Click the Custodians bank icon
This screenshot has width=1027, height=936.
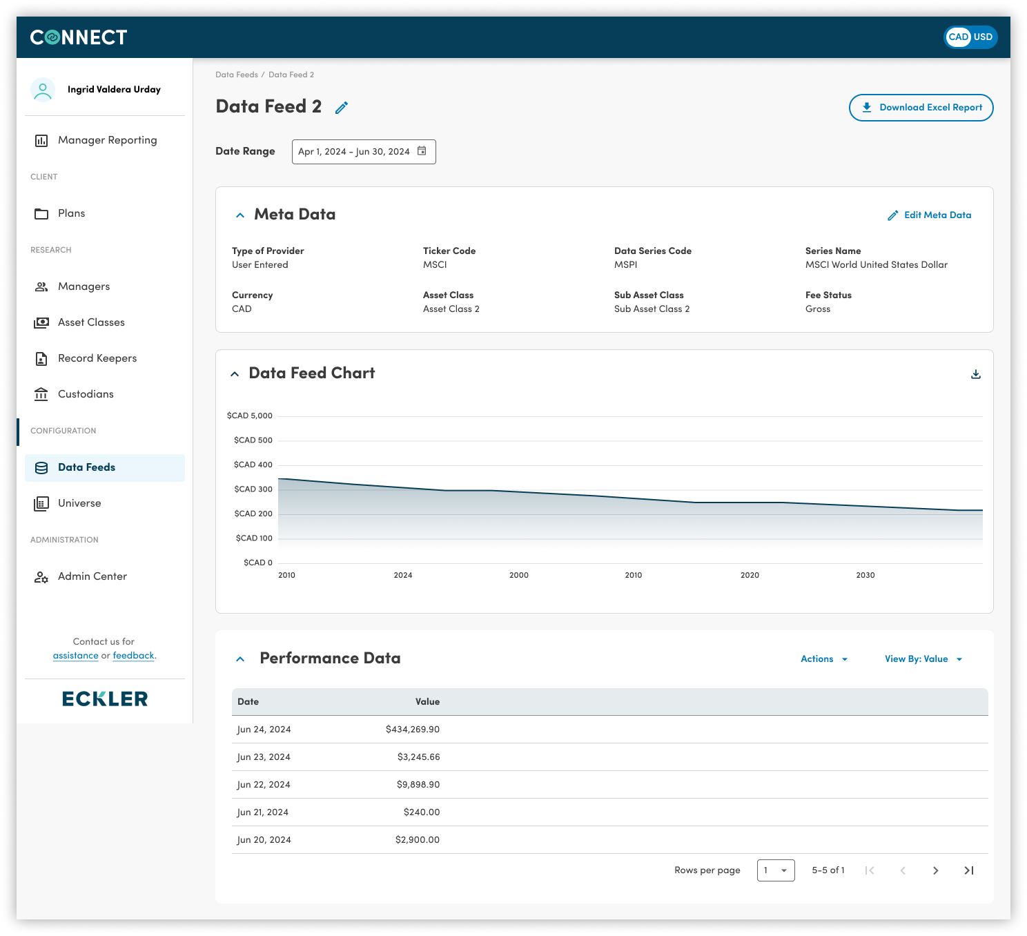[x=41, y=394]
